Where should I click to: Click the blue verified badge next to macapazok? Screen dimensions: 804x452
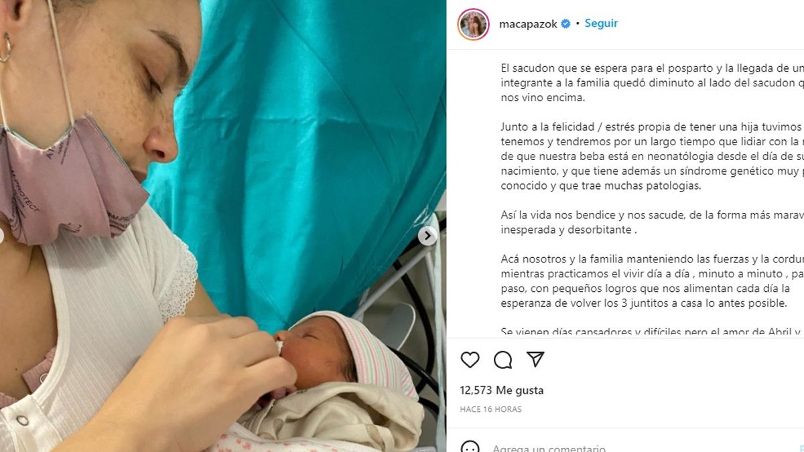pos(565,24)
